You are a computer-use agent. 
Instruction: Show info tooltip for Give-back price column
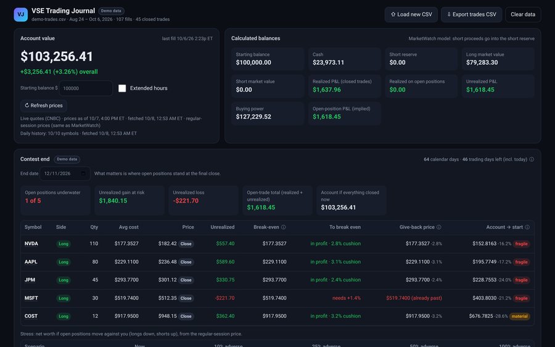click(x=439, y=227)
